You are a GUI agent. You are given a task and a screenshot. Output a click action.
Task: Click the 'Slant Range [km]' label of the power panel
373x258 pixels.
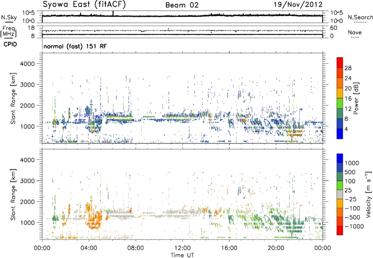[13, 98]
